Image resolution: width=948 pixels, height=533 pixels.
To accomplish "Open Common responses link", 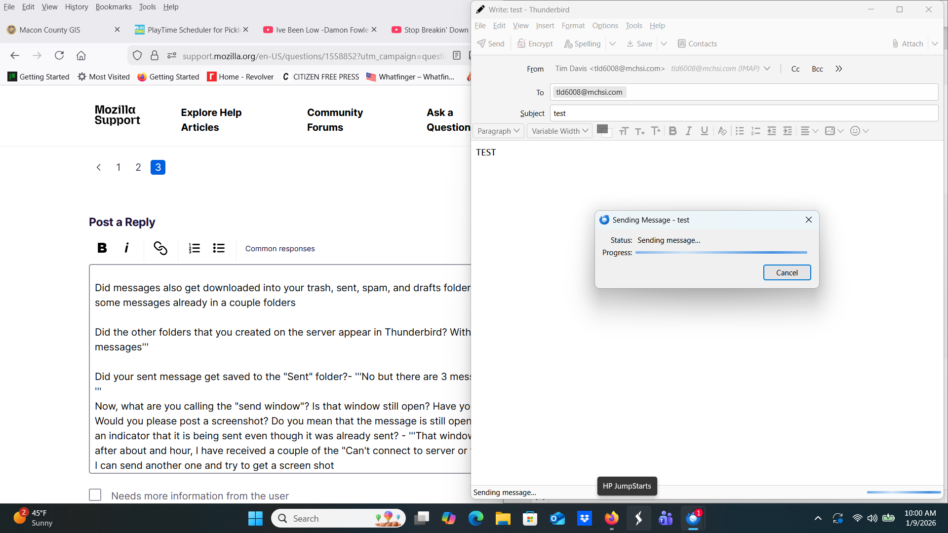I will pos(280,248).
